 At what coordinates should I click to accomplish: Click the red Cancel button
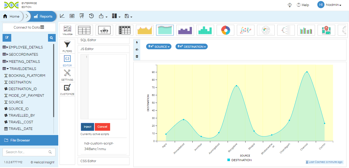[x=102, y=127]
